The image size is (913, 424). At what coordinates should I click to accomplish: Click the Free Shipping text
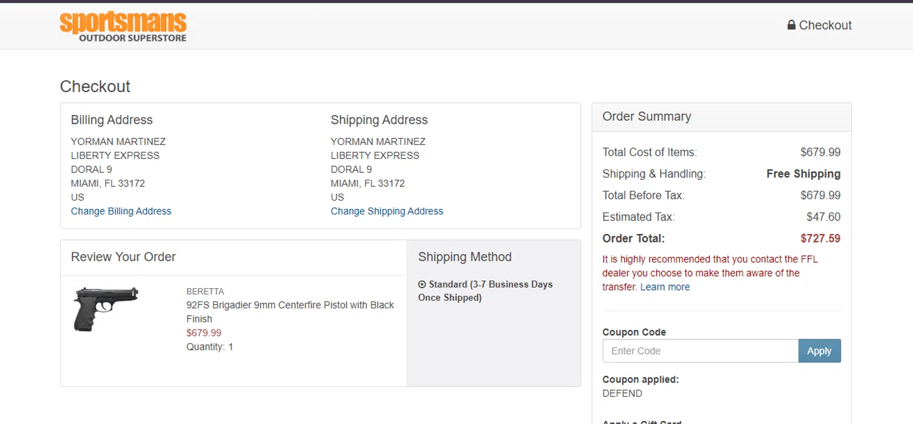coord(803,174)
